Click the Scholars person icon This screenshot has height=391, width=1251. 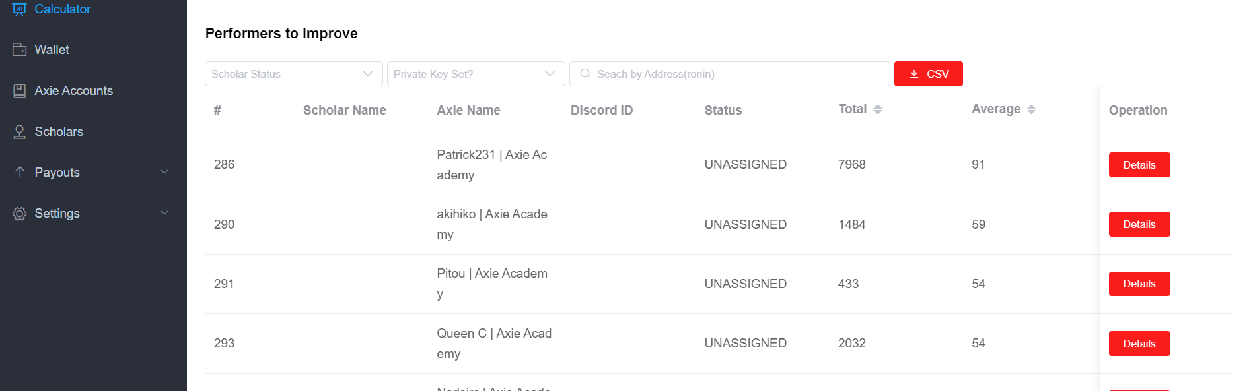pyautogui.click(x=20, y=132)
